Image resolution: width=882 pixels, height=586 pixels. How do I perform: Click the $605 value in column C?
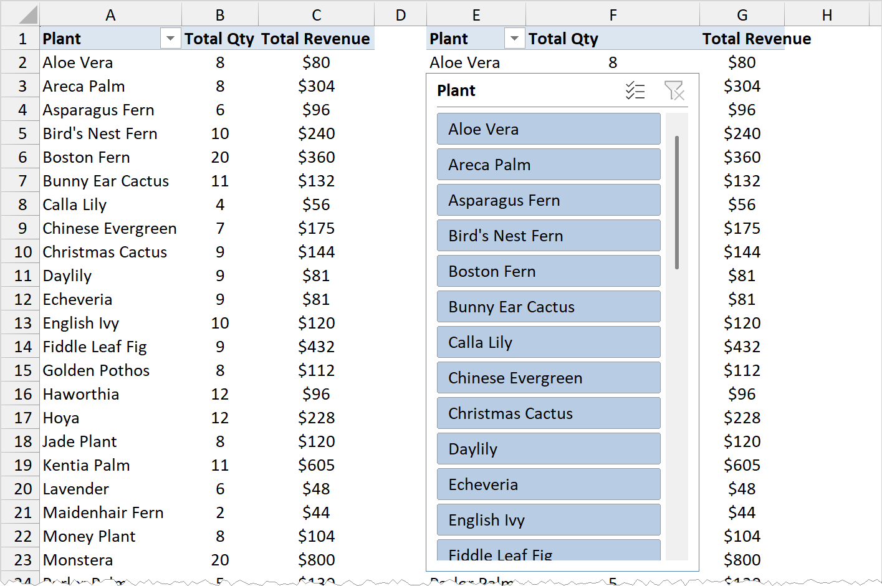click(x=317, y=465)
